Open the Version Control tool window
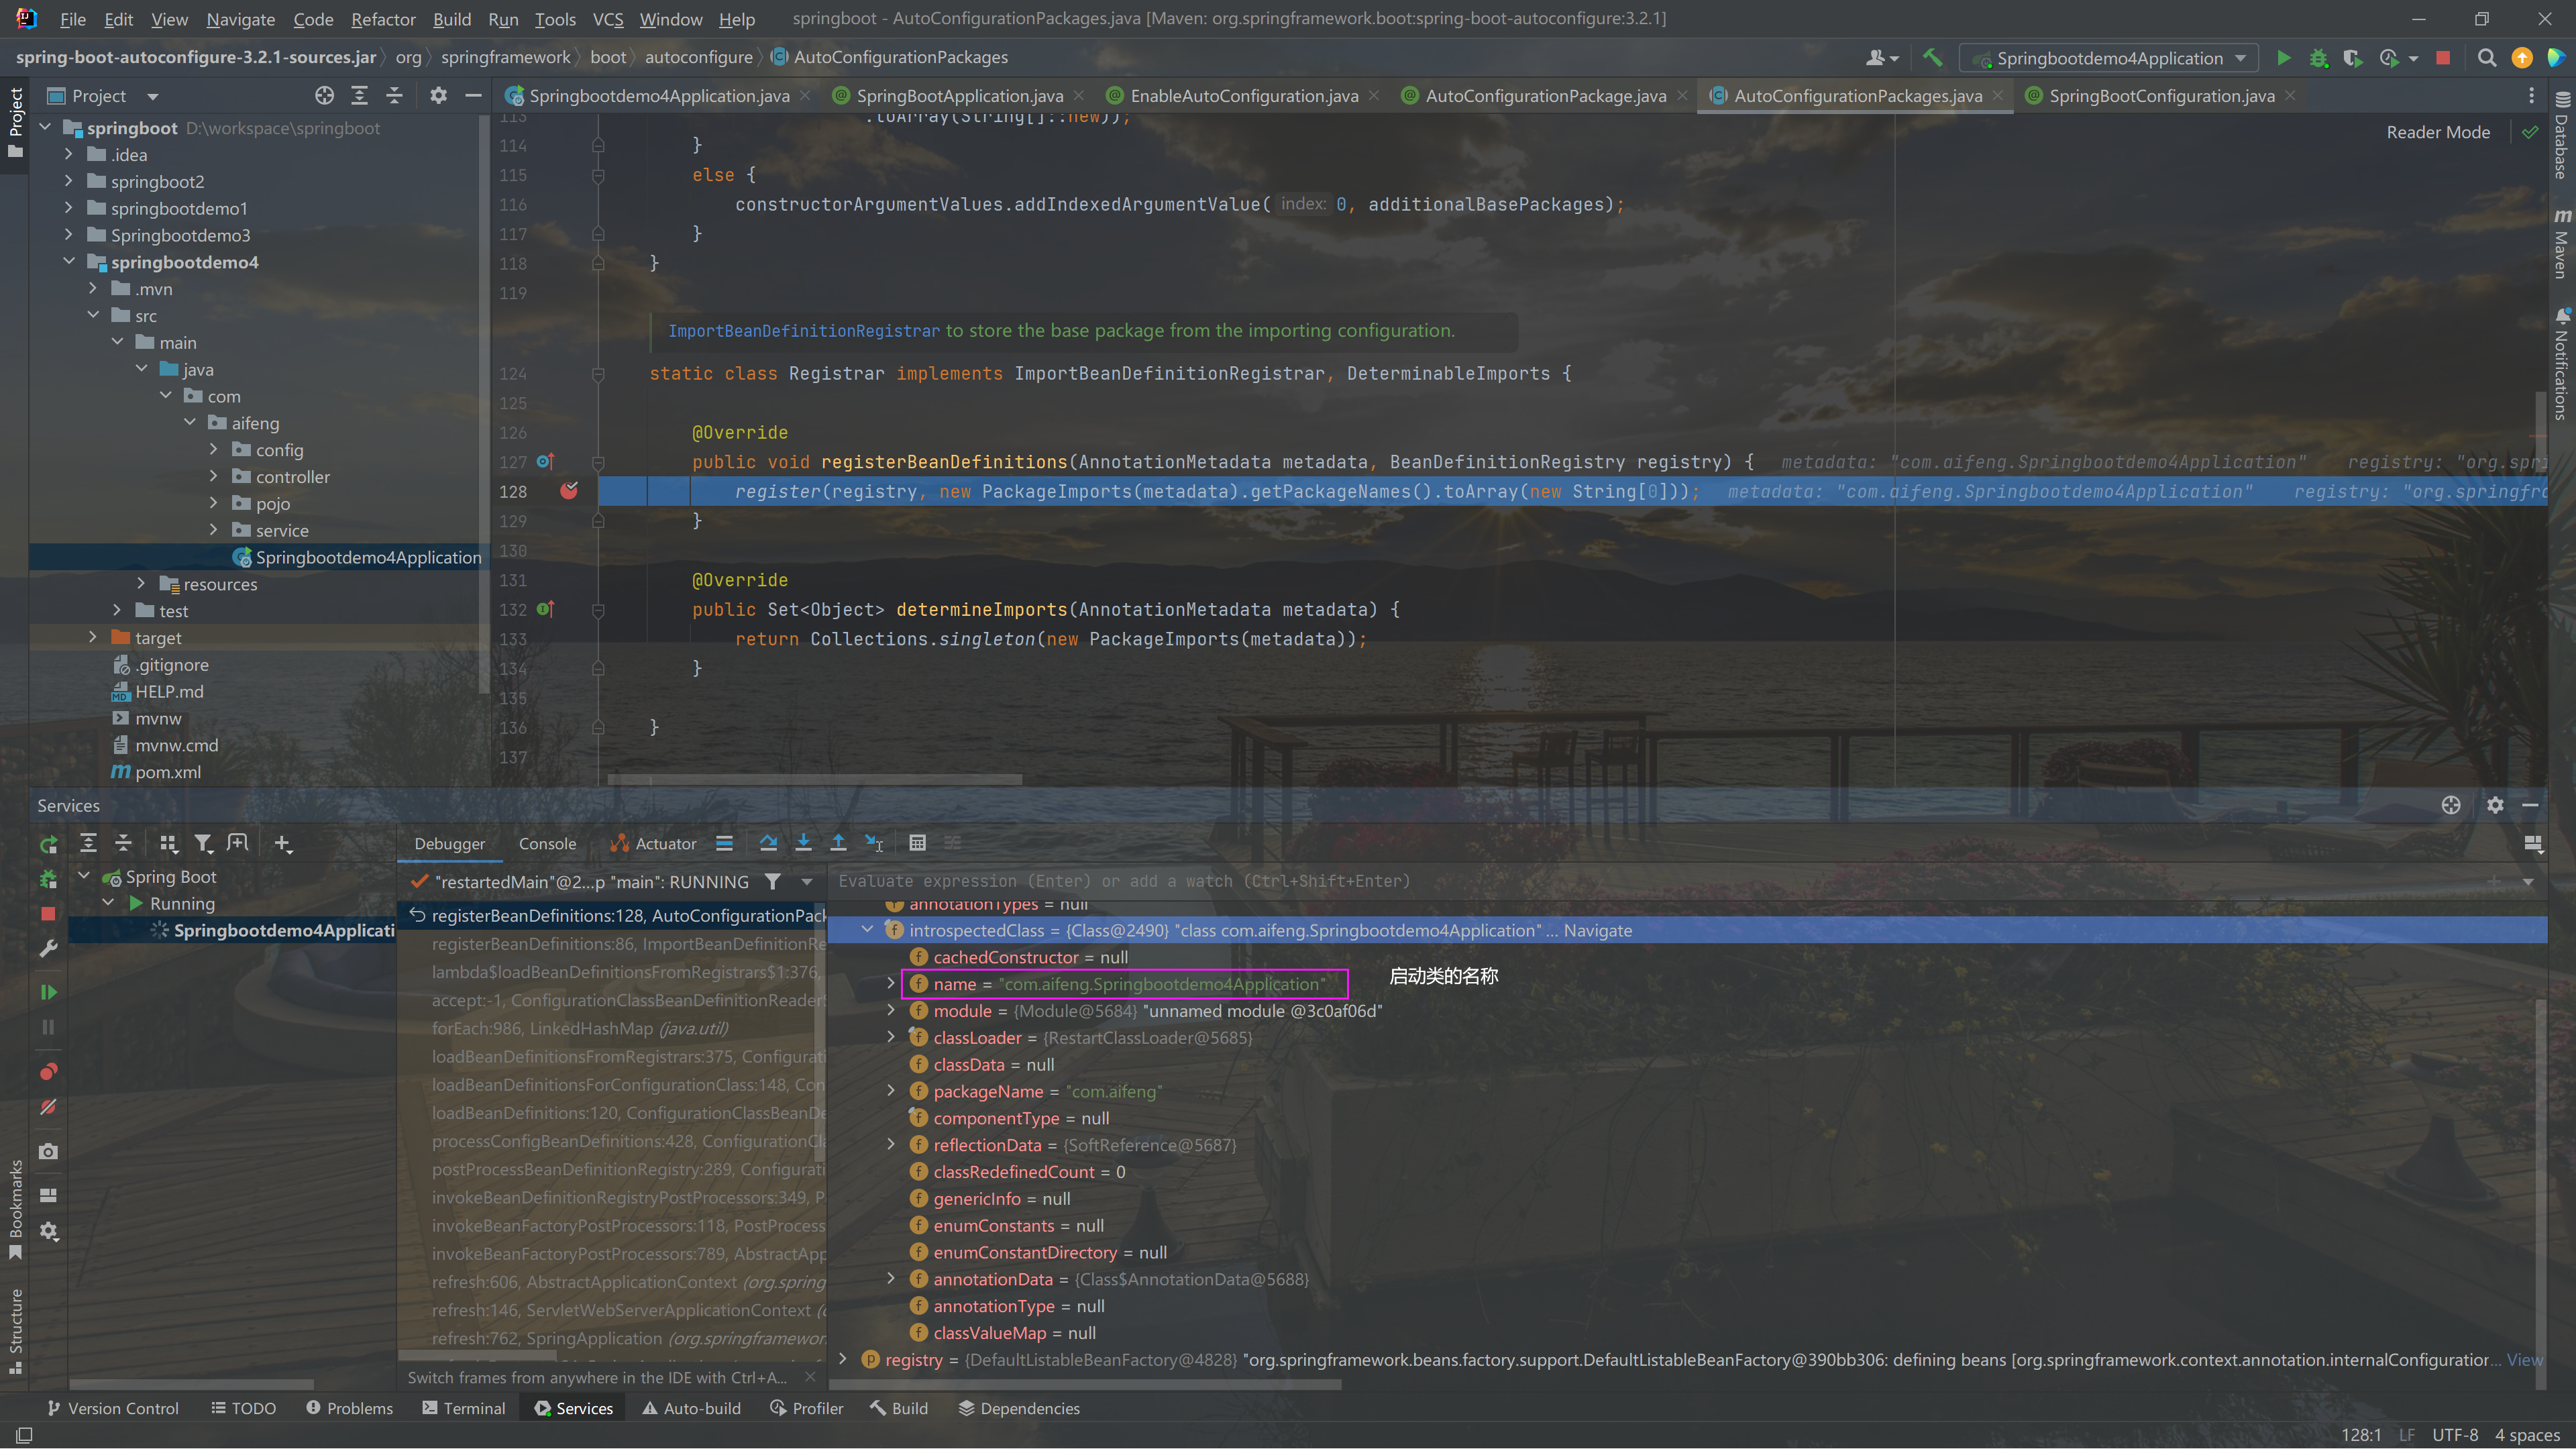2576x1449 pixels. tap(113, 1407)
